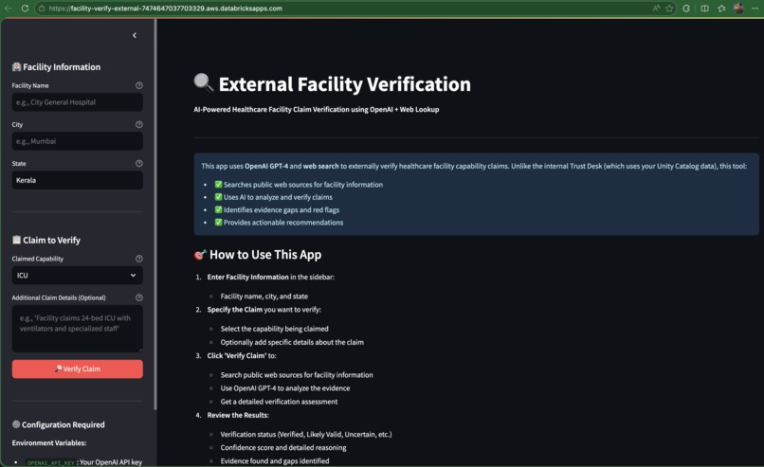Click into Additional Claim Details text area
Image resolution: width=764 pixels, height=467 pixels.
click(x=78, y=329)
